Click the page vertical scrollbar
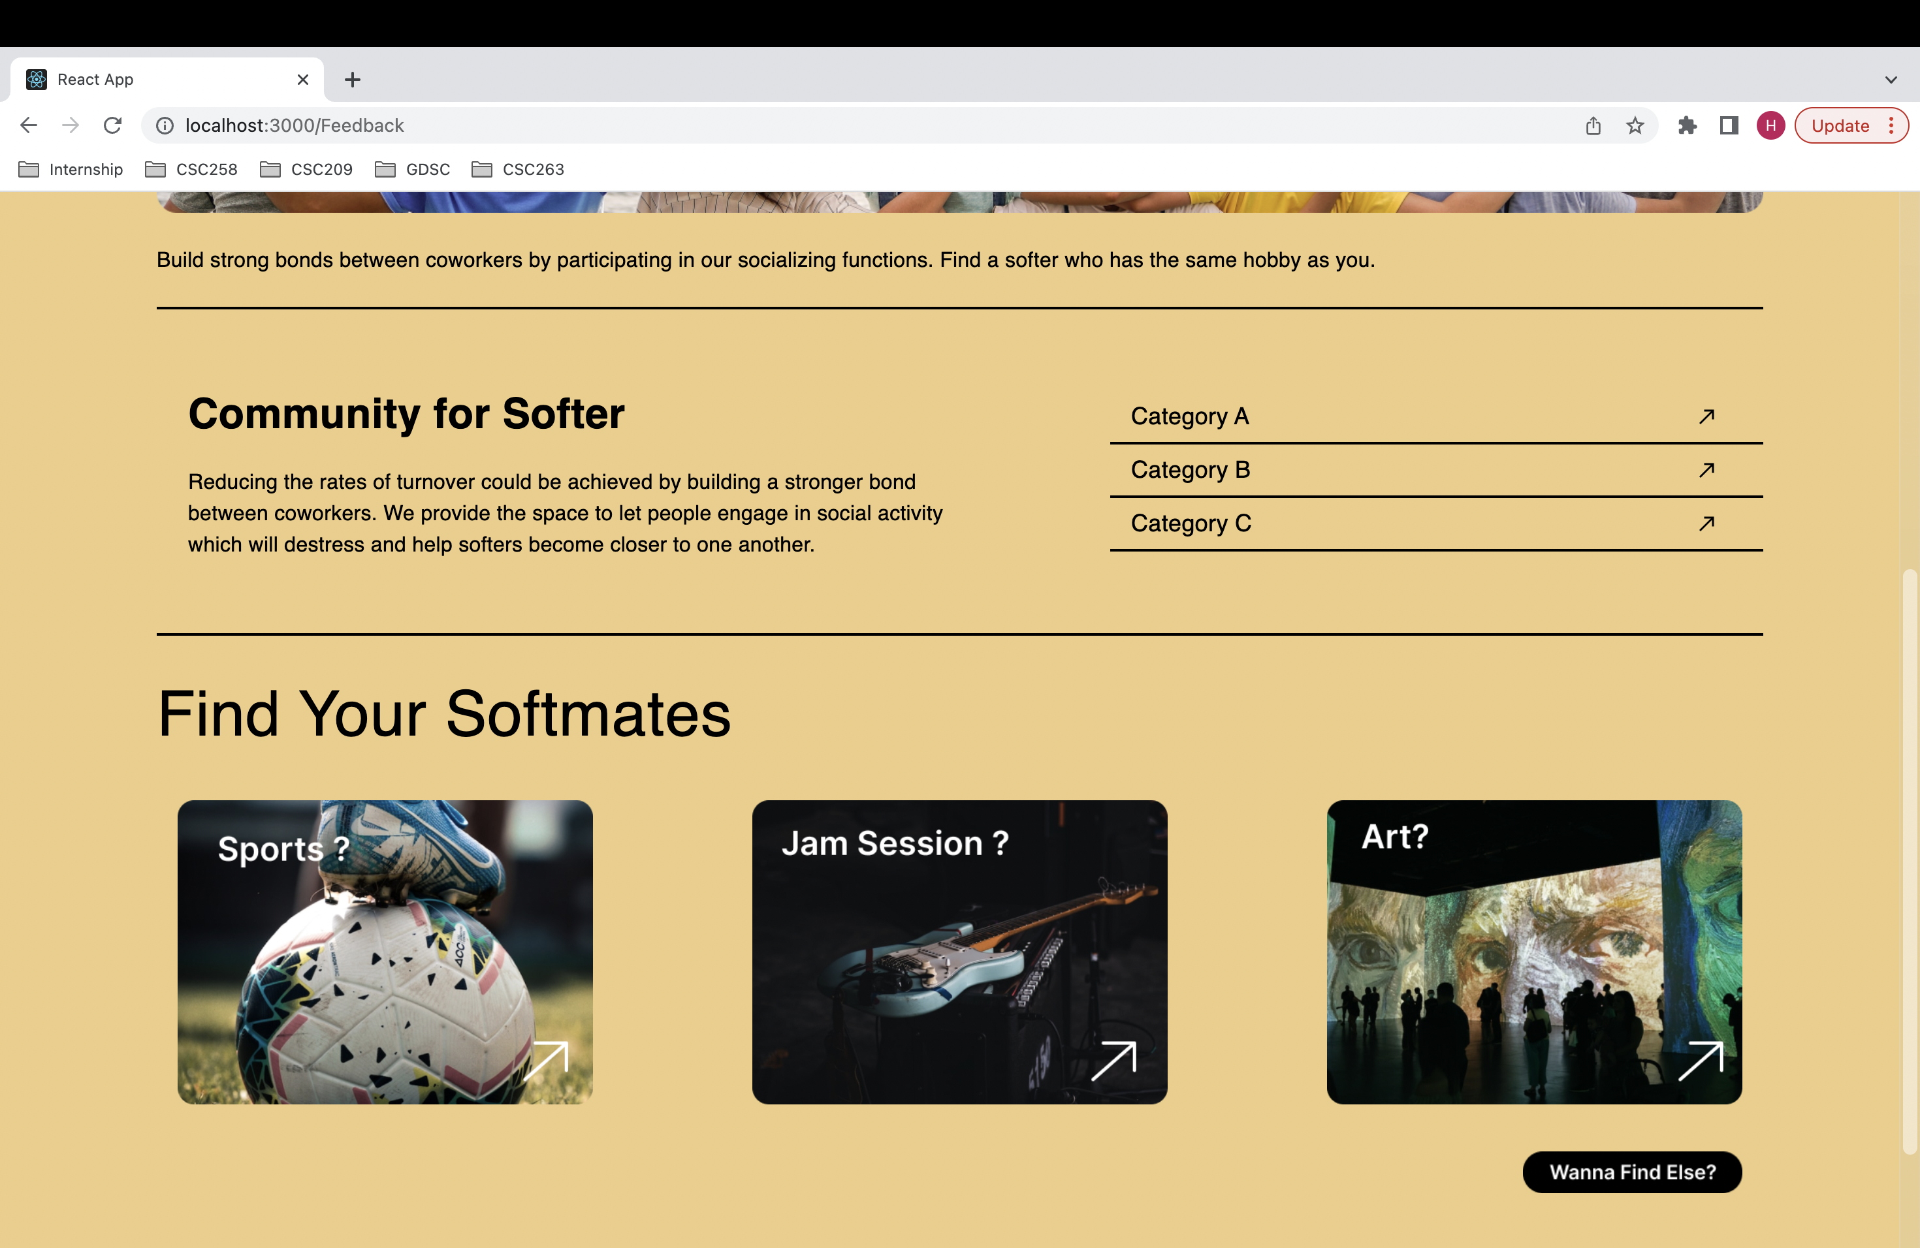Viewport: 1920px width, 1248px height. click(x=1909, y=863)
